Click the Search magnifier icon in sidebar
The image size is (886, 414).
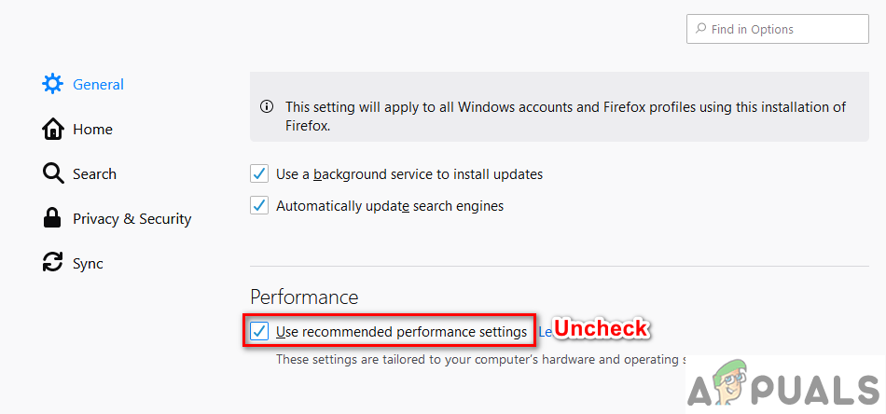[52, 173]
